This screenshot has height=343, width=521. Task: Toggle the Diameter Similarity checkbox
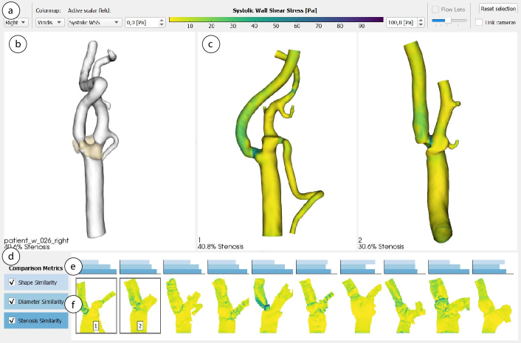pos(12,302)
